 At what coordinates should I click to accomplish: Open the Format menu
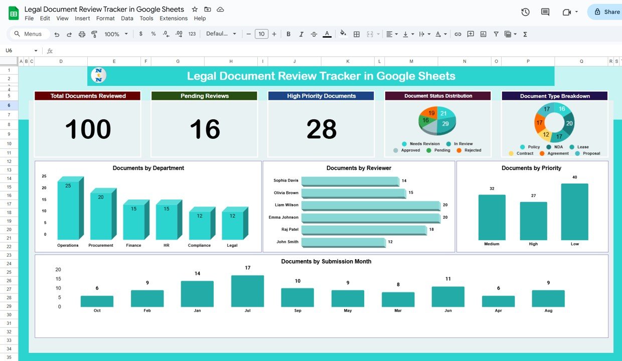105,19
